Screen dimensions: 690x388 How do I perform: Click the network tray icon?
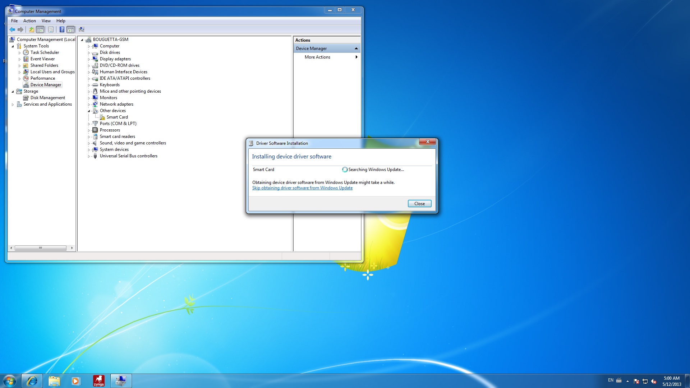[645, 381]
